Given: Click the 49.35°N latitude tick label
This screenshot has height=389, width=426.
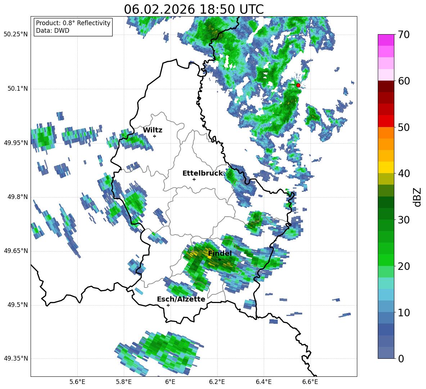Looking at the screenshot, I should coord(15,358).
